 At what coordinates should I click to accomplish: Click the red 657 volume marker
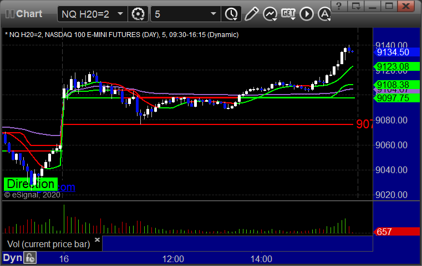point(396,232)
